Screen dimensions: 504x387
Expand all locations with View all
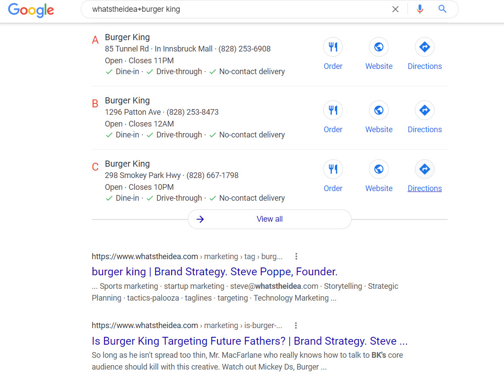pyautogui.click(x=269, y=219)
